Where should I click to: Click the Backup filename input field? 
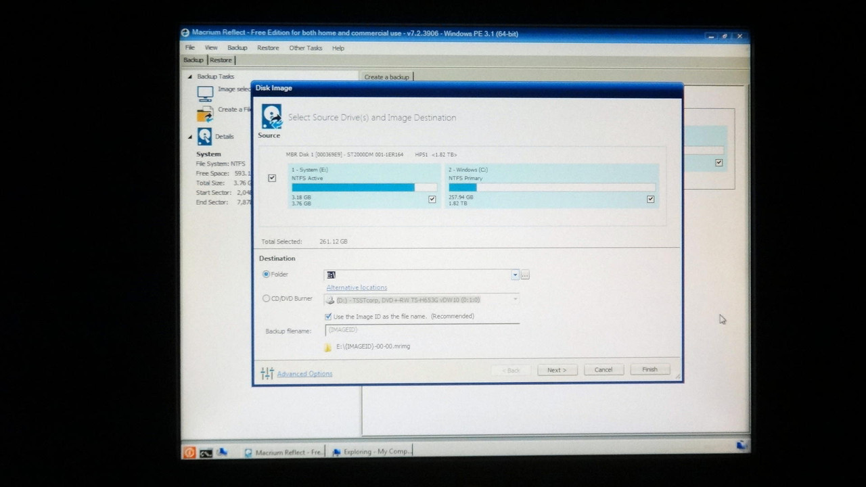click(422, 330)
